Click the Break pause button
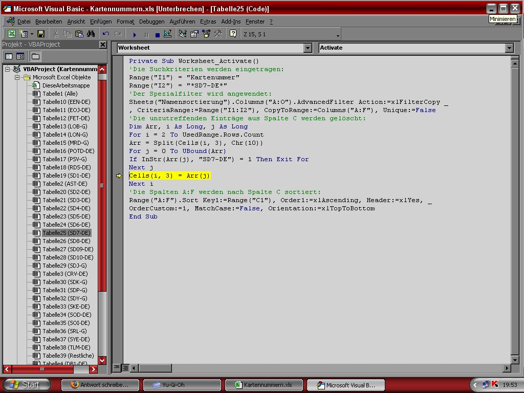This screenshot has height=393, width=524. (x=146, y=34)
